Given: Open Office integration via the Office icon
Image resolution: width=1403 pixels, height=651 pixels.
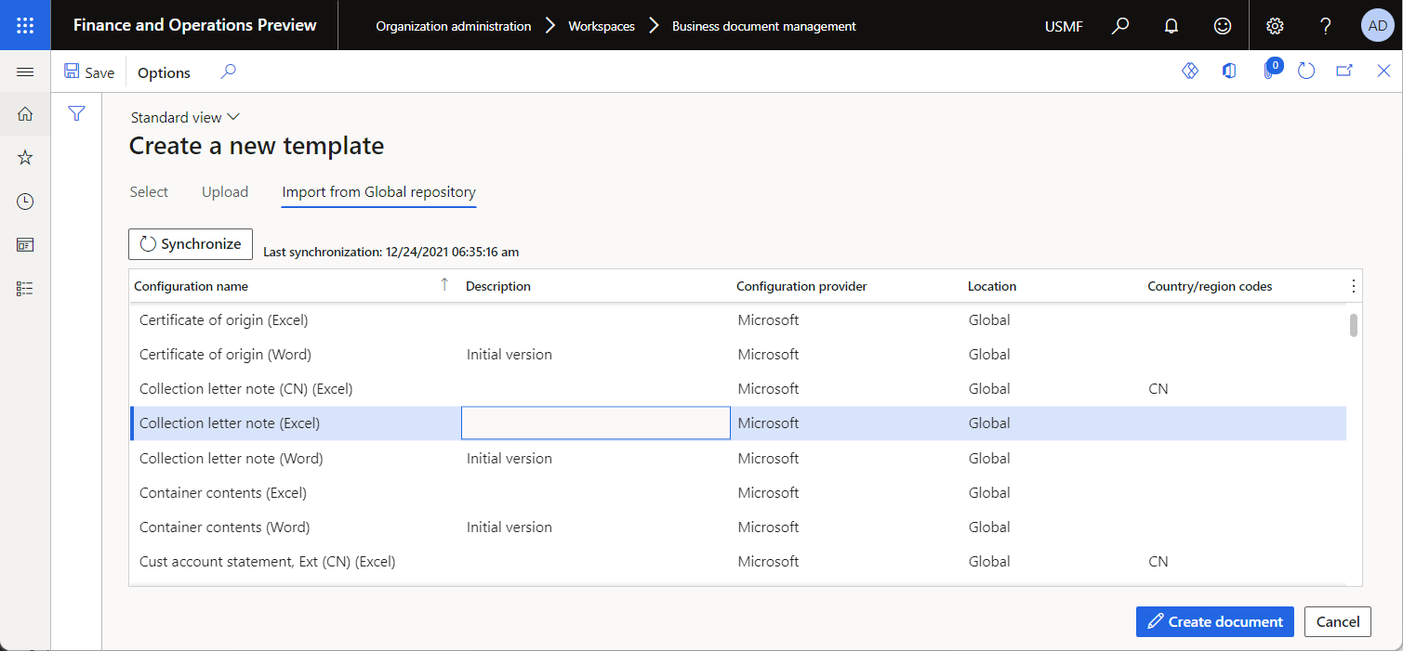Looking at the screenshot, I should coord(1229,71).
